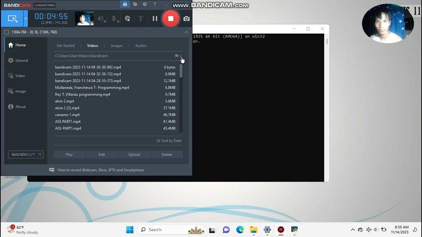The image size is (422, 237).
Task: Close the console window
Action: point(322,29)
